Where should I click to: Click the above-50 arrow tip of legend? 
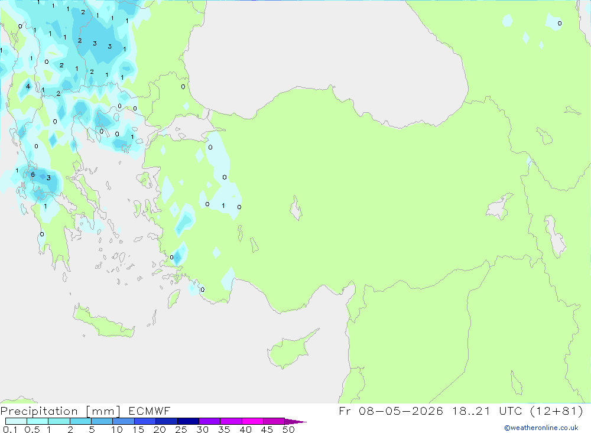tap(295, 421)
